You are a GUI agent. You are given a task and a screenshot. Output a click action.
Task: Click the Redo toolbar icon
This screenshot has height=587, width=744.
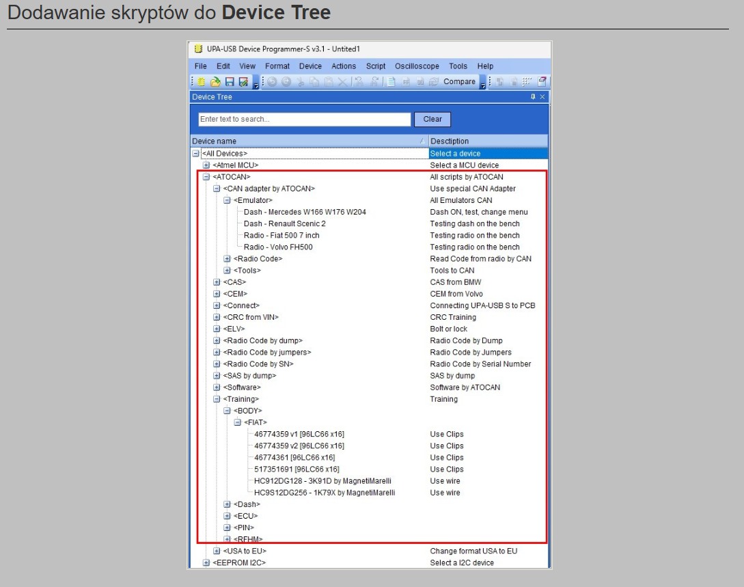click(286, 82)
